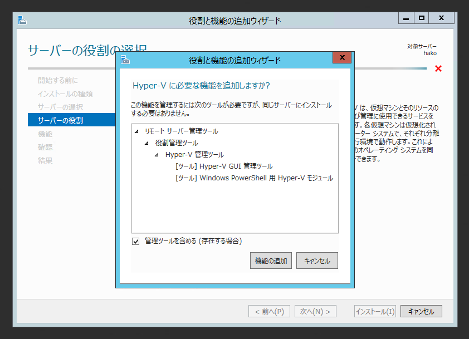Close the Hyper-V feature dialog with red X
This screenshot has height=339, width=469.
pyautogui.click(x=342, y=57)
